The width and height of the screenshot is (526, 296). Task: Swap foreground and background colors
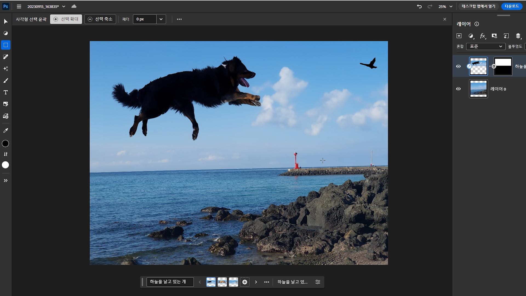tap(5, 154)
